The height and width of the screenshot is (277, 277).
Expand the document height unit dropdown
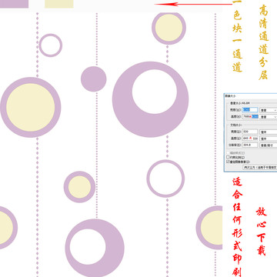269,138
